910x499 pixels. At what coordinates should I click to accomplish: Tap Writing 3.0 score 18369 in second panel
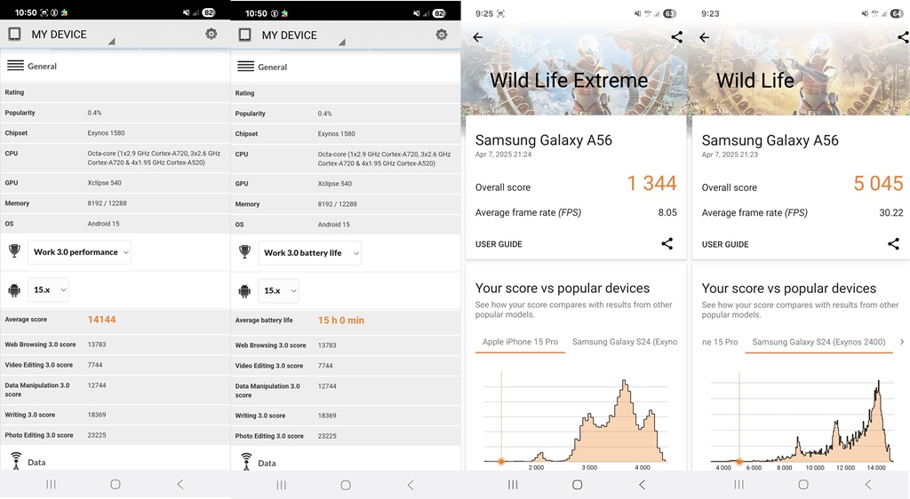click(x=327, y=415)
